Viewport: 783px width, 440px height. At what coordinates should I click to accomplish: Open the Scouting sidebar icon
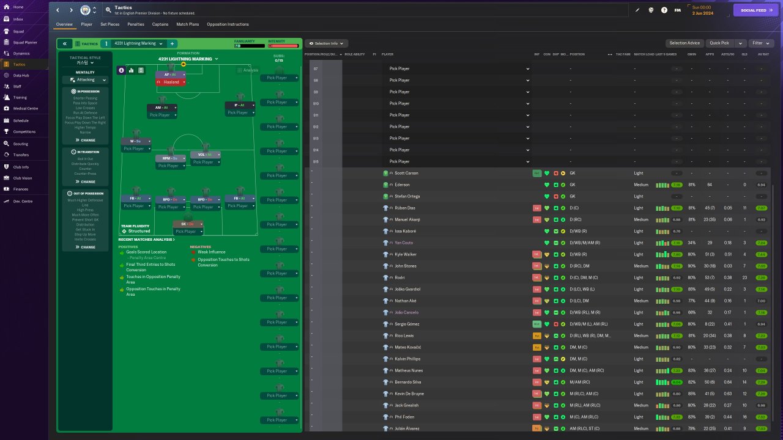click(x=6, y=144)
